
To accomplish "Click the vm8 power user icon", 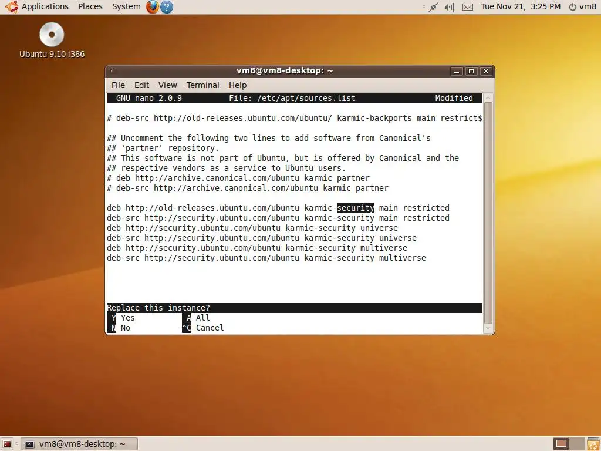I will 583,6.
